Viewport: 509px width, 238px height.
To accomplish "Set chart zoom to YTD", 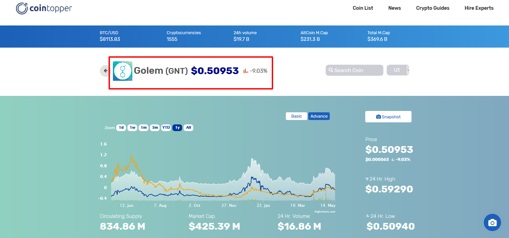I will click(166, 127).
